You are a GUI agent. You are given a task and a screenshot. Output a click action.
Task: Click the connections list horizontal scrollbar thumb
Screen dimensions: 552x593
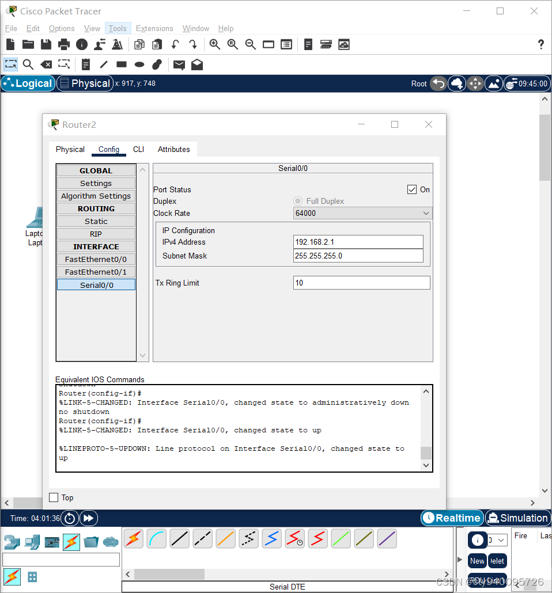tap(169, 574)
